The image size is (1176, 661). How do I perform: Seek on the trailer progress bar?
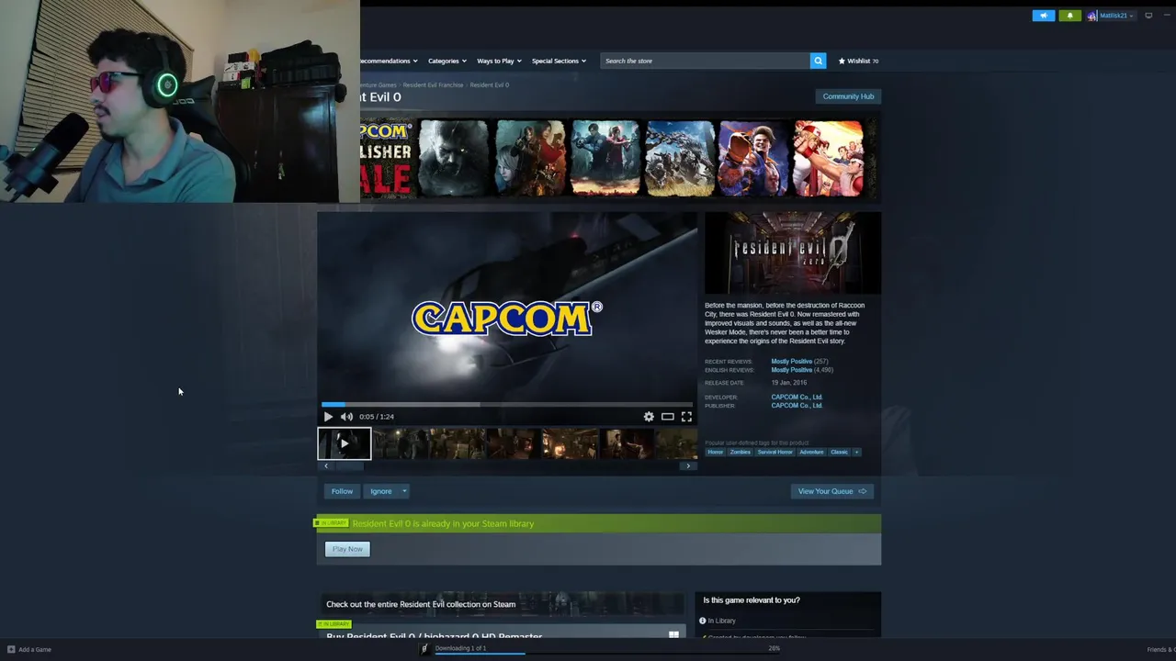[507, 404]
